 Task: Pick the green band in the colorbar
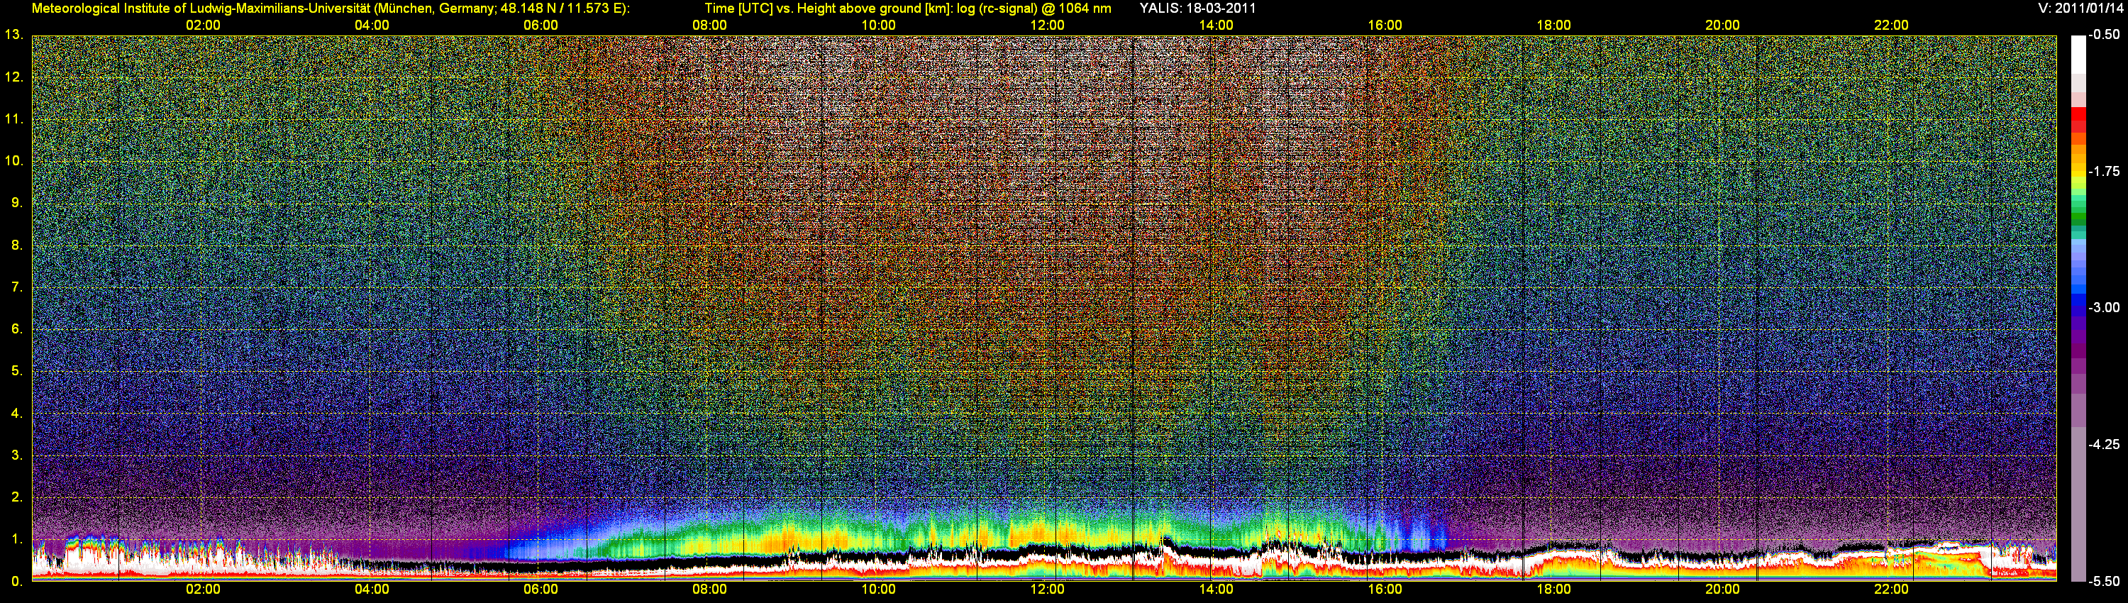(2078, 219)
